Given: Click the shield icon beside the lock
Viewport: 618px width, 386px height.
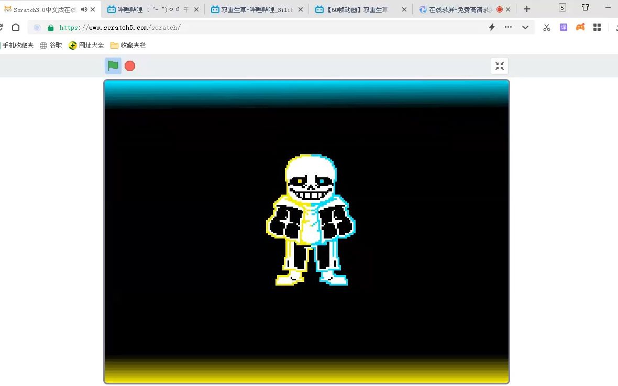Looking at the screenshot, I should [37, 28].
